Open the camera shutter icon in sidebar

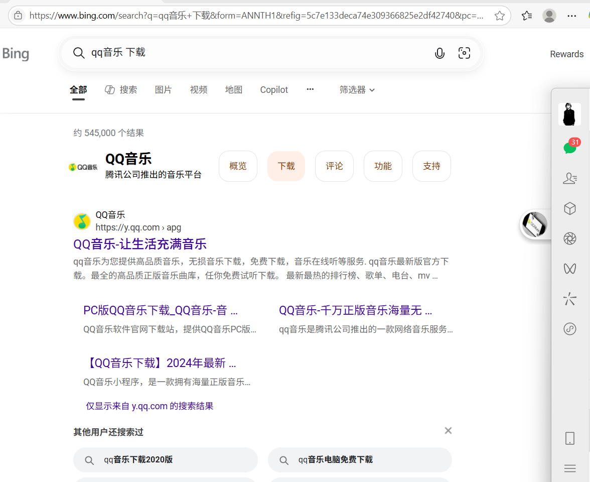click(x=570, y=238)
